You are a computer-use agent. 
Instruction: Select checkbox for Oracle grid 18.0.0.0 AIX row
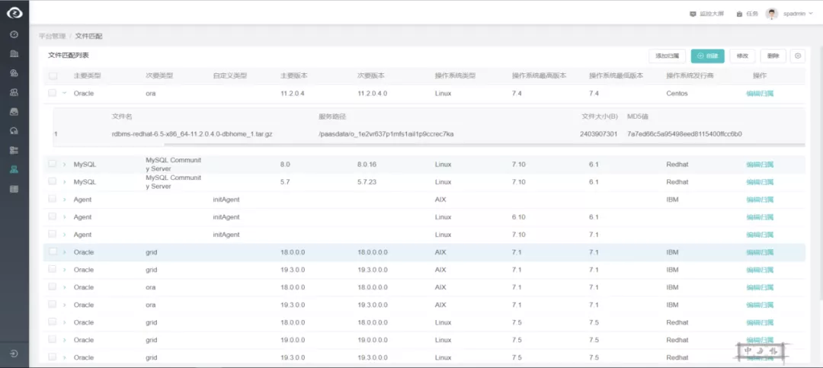click(x=53, y=252)
